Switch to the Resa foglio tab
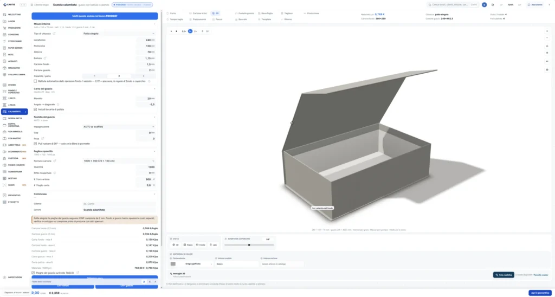555x297 pixels. pos(264,14)
